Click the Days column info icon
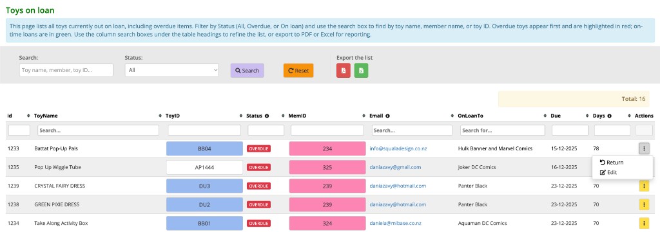This screenshot has height=232, width=660. [609, 116]
